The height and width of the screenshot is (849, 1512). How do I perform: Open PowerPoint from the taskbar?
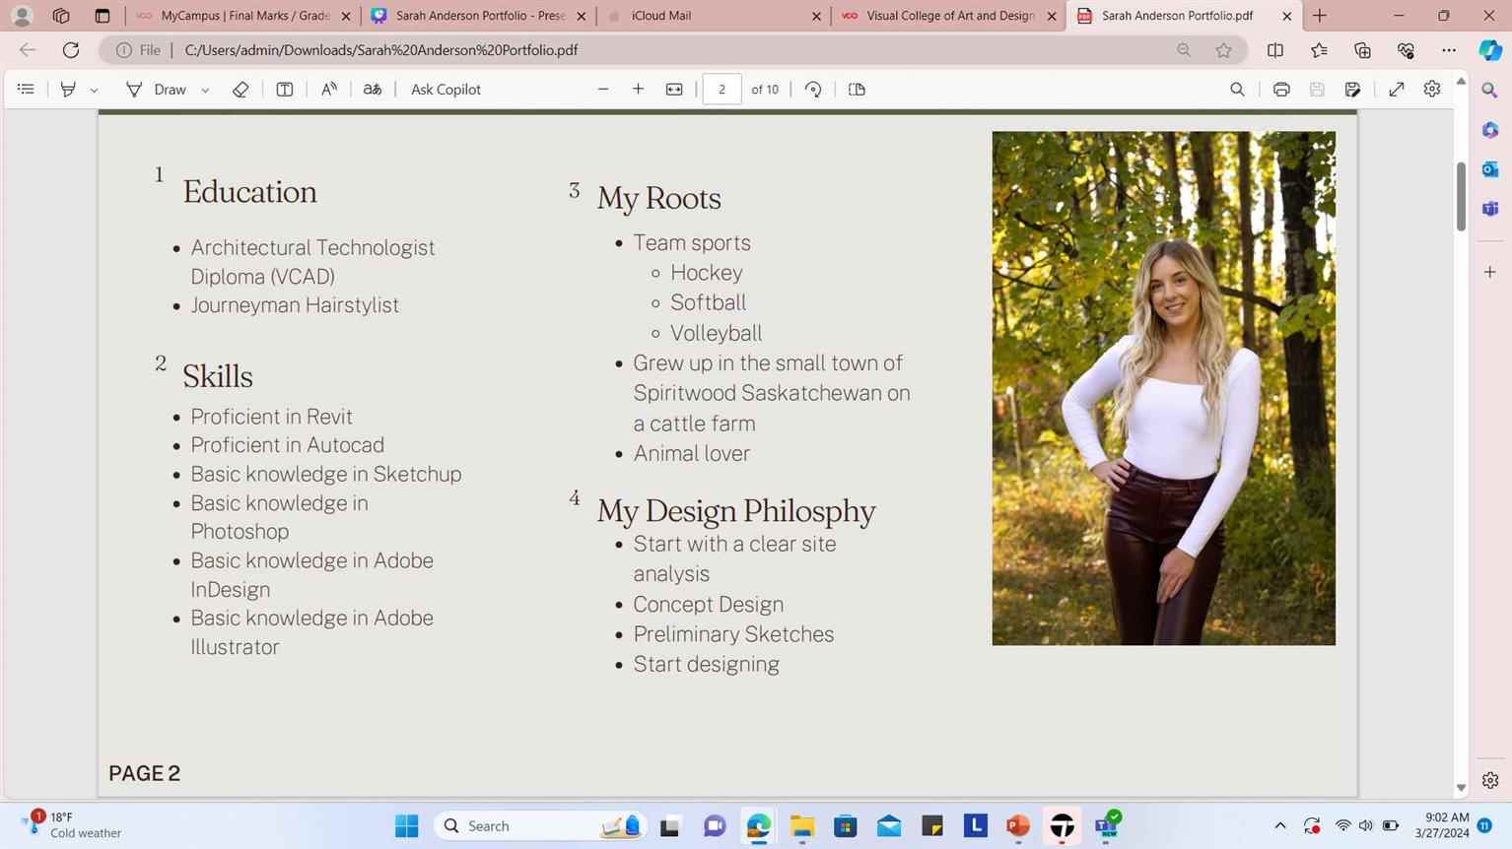(x=1018, y=825)
